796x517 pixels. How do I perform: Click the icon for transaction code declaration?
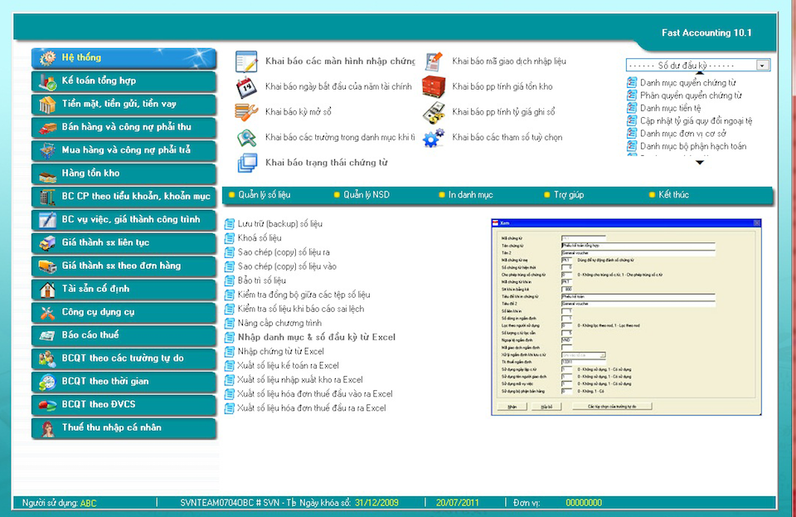click(x=434, y=61)
